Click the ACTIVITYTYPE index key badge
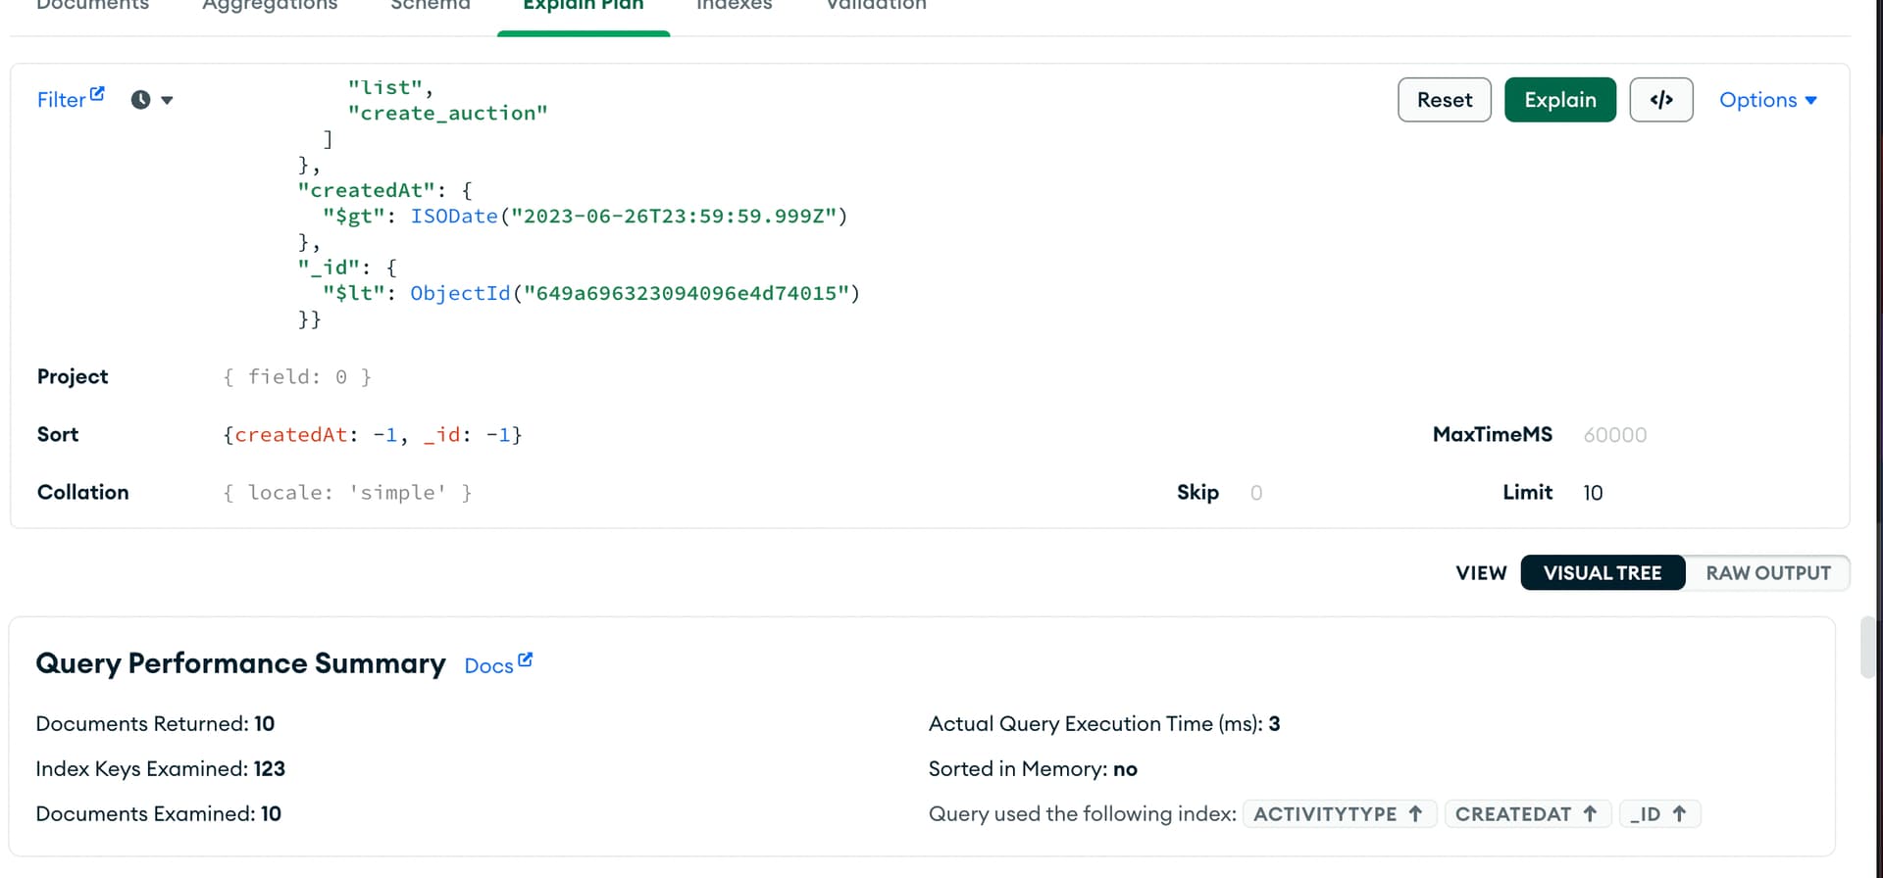 pos(1339,814)
